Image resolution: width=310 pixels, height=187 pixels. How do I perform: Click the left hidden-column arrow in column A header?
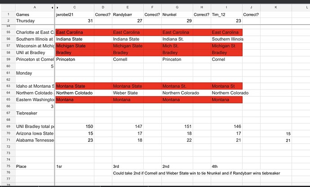pos(52,8)
